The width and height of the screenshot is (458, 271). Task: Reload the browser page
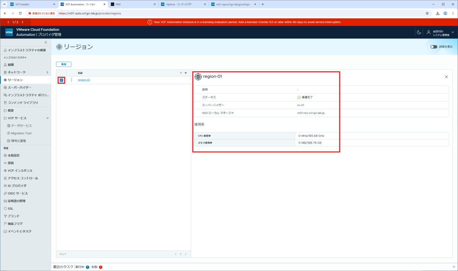21,13
